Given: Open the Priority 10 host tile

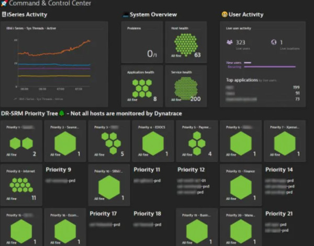Looking at the screenshot, I should (109, 185).
